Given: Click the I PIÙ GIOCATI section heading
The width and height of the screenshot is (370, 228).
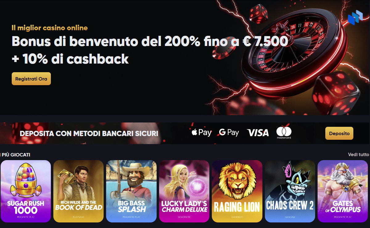Looking at the screenshot, I should (15, 155).
